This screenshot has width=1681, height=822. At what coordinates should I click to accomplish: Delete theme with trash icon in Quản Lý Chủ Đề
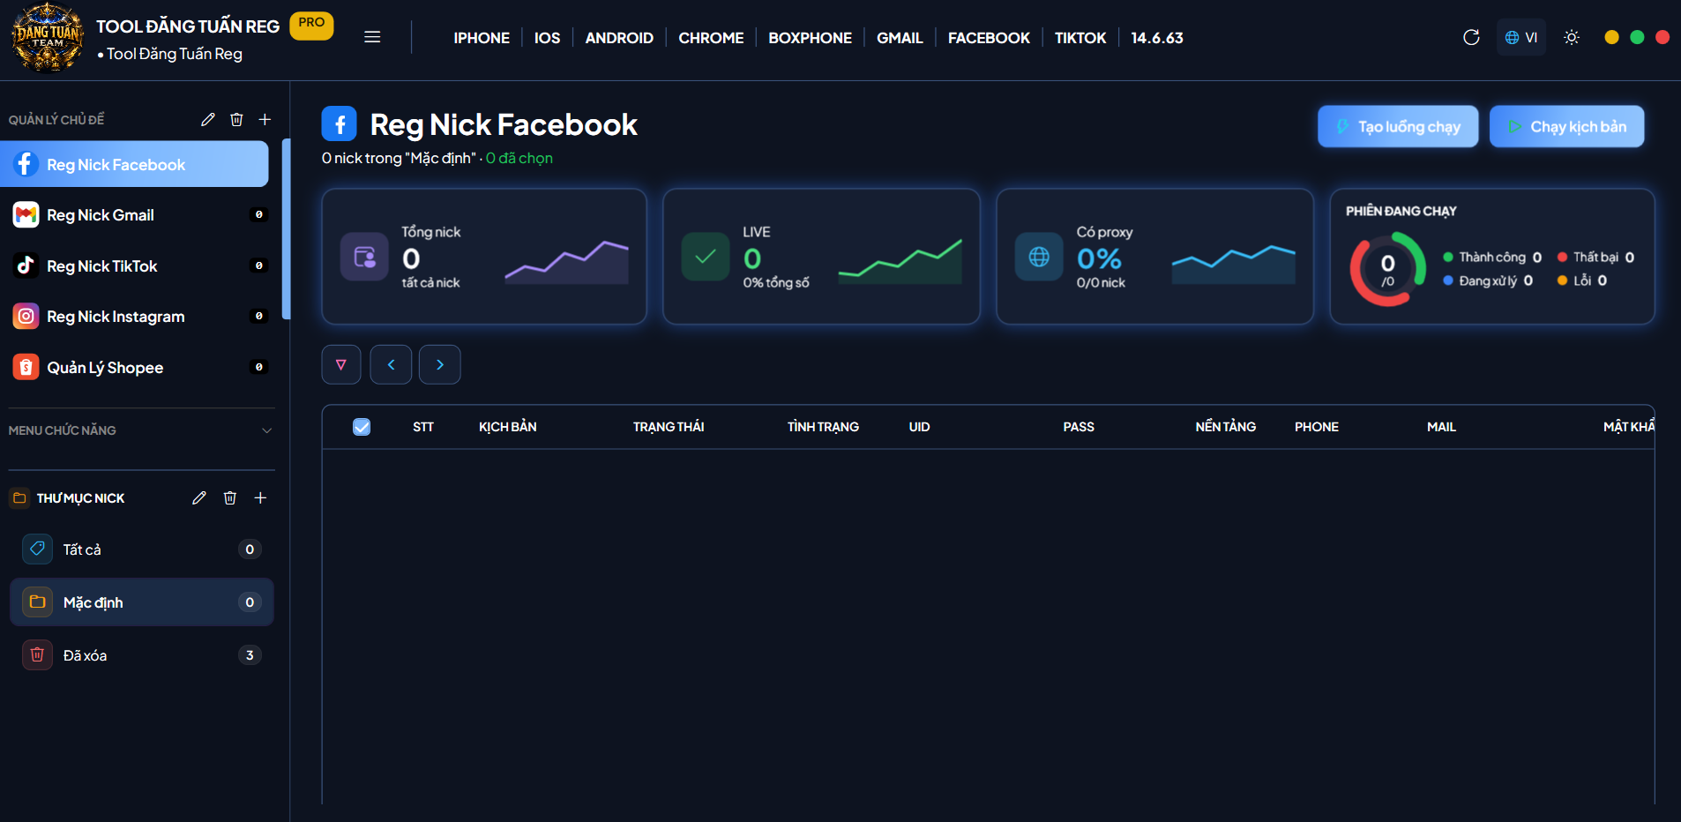point(236,119)
